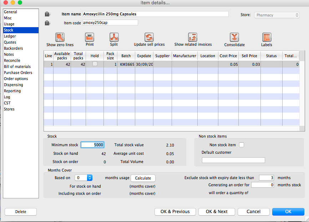Click the Print toolbar icon

tap(90, 37)
